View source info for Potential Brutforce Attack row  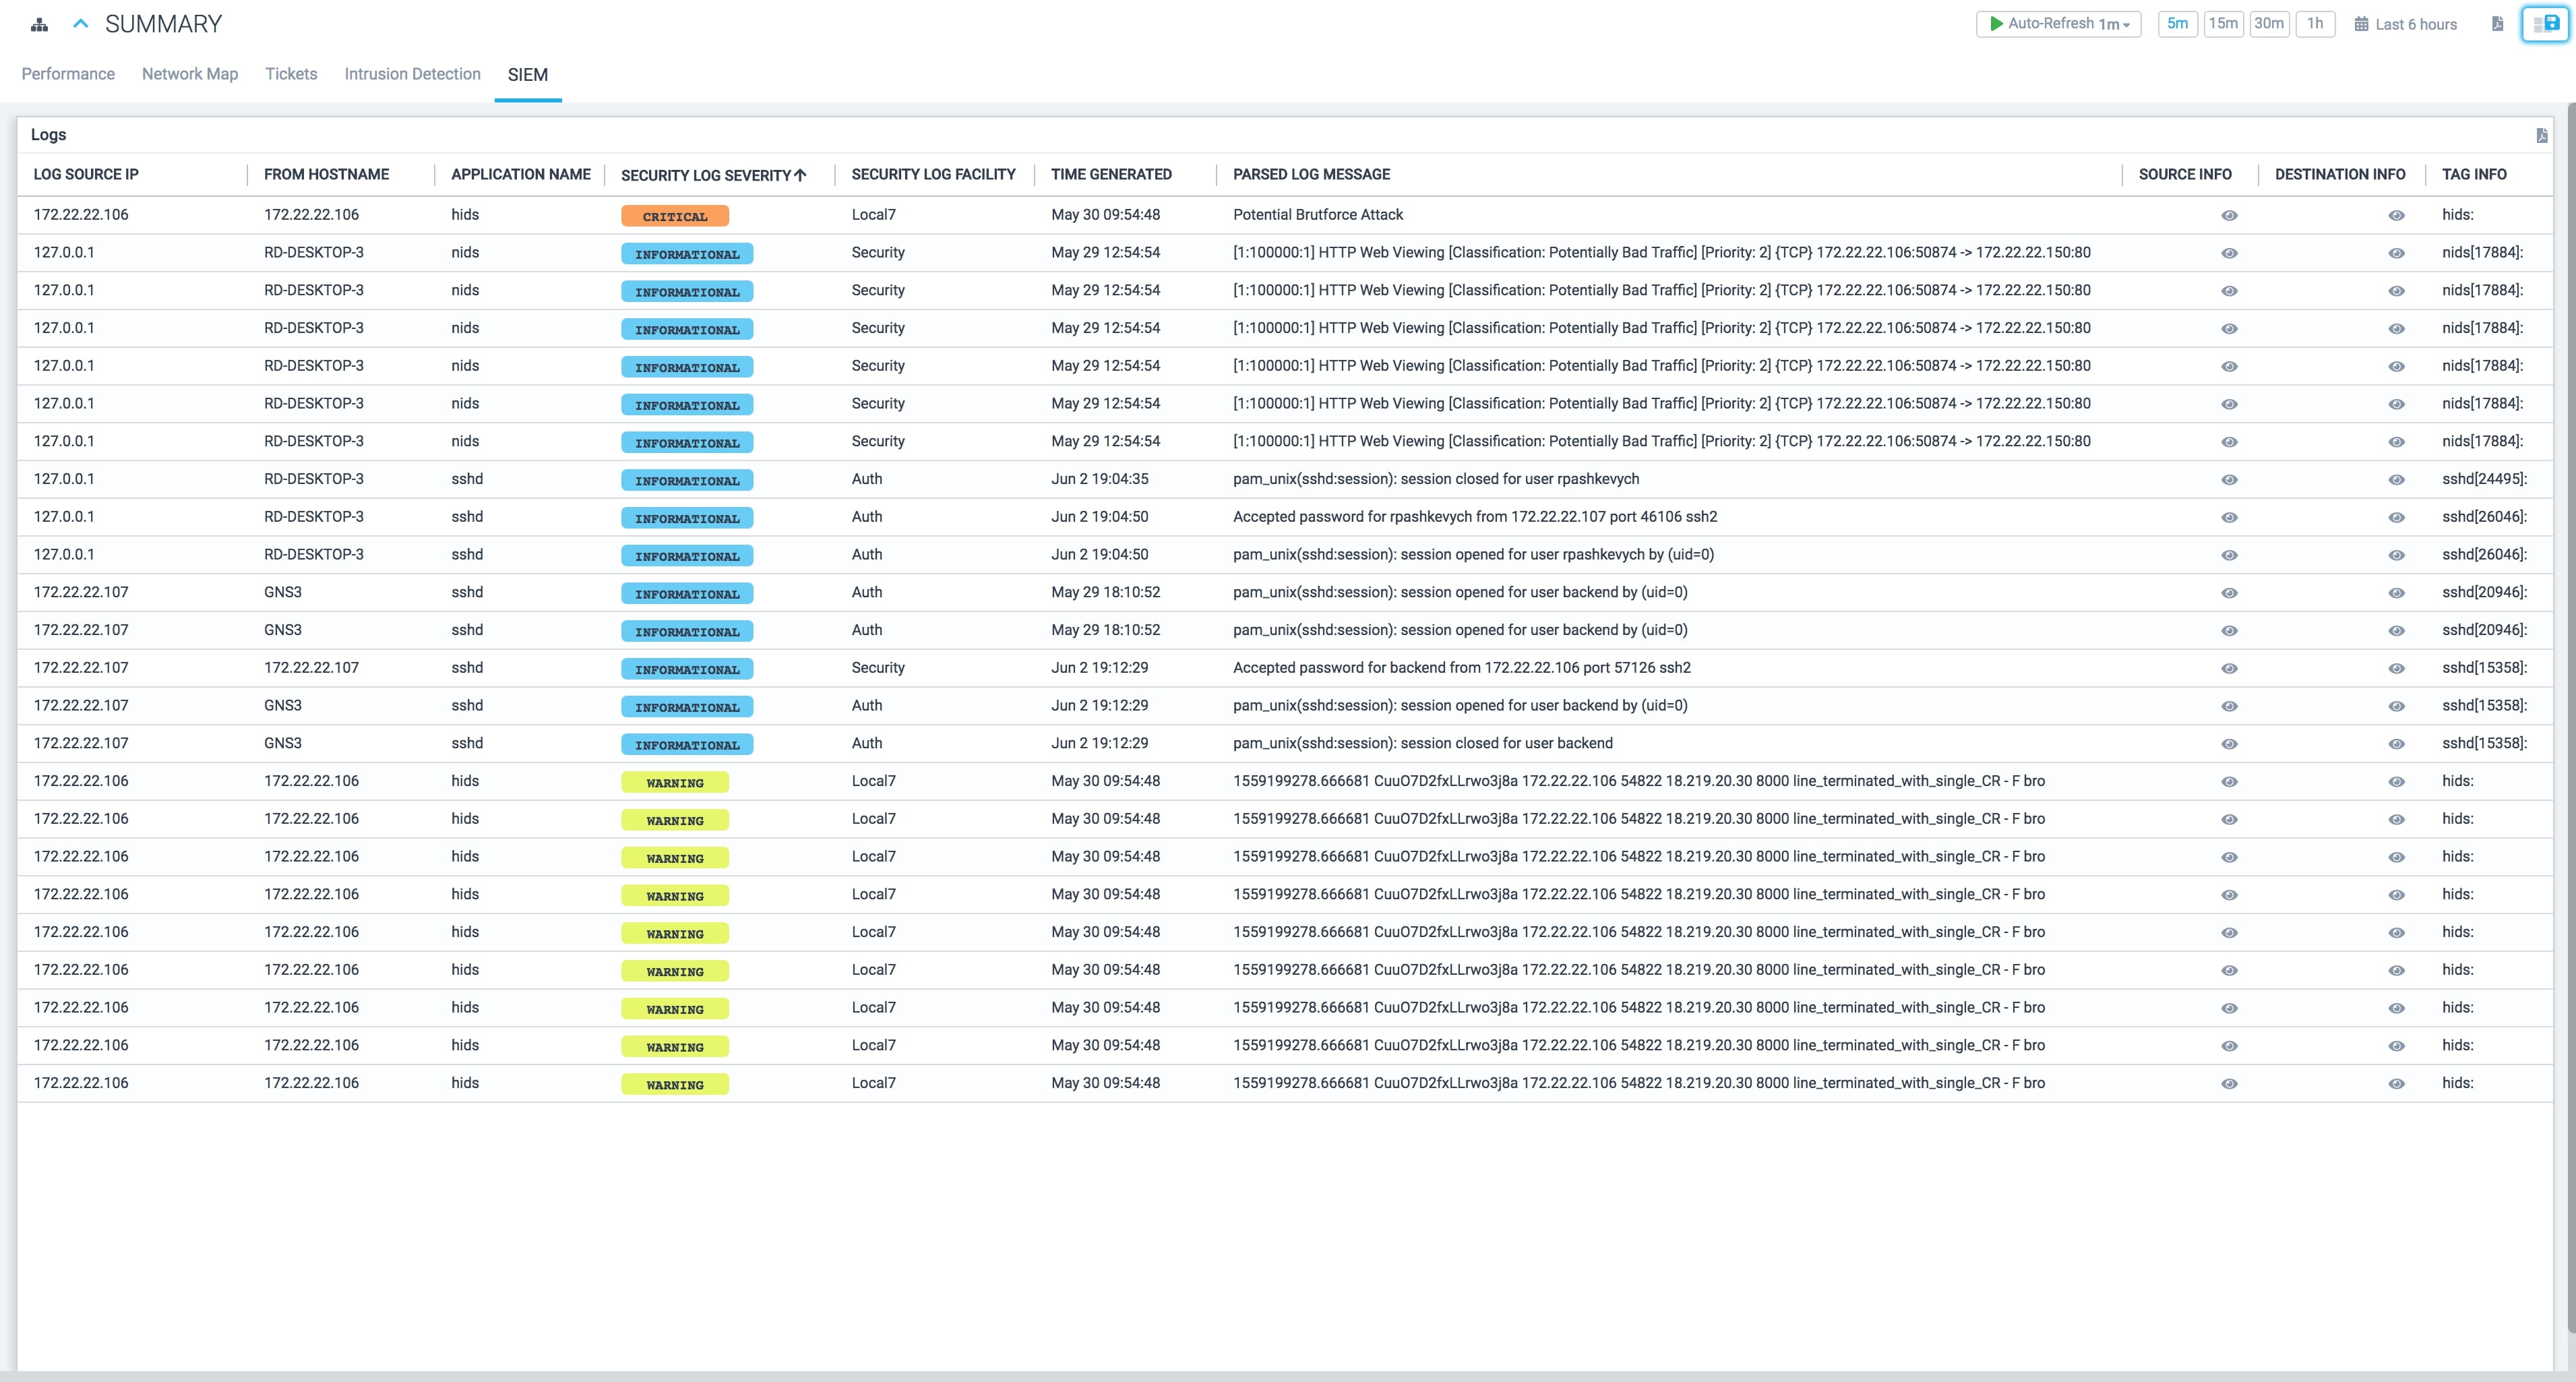tap(2229, 216)
